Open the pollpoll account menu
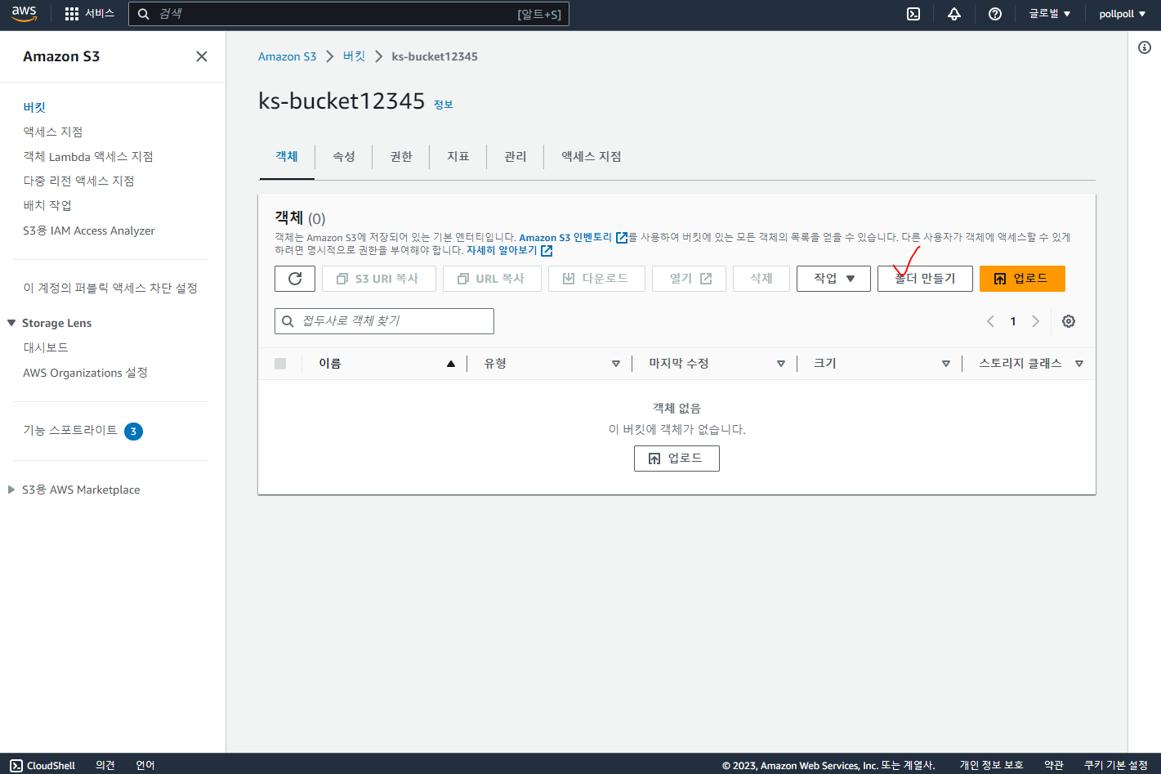 (x=1122, y=14)
